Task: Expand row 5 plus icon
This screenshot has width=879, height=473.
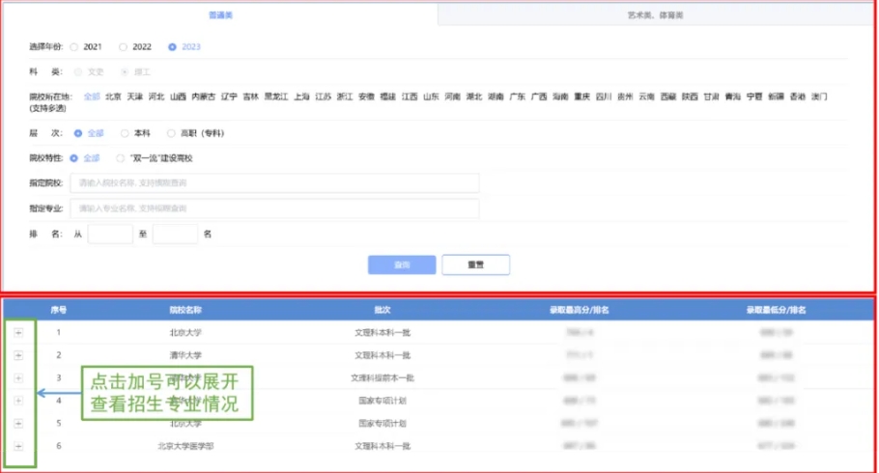Action: 18,424
